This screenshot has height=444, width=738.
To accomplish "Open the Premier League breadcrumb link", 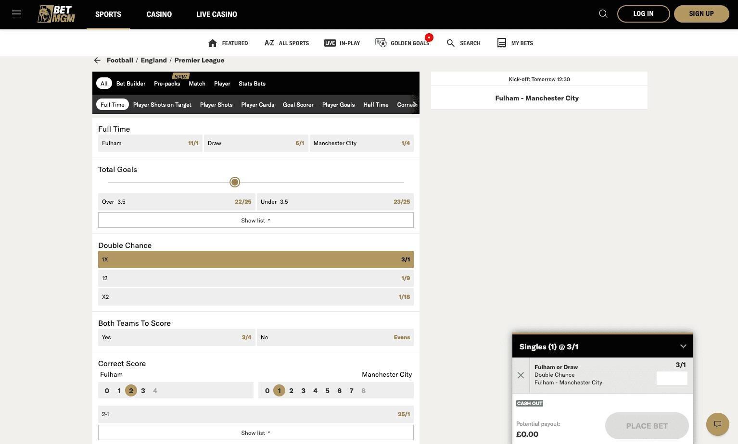I will (x=199, y=60).
